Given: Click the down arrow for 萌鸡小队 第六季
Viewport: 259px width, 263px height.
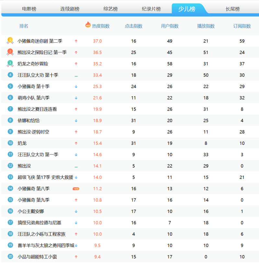Looking at the screenshot, I should coord(76,98).
